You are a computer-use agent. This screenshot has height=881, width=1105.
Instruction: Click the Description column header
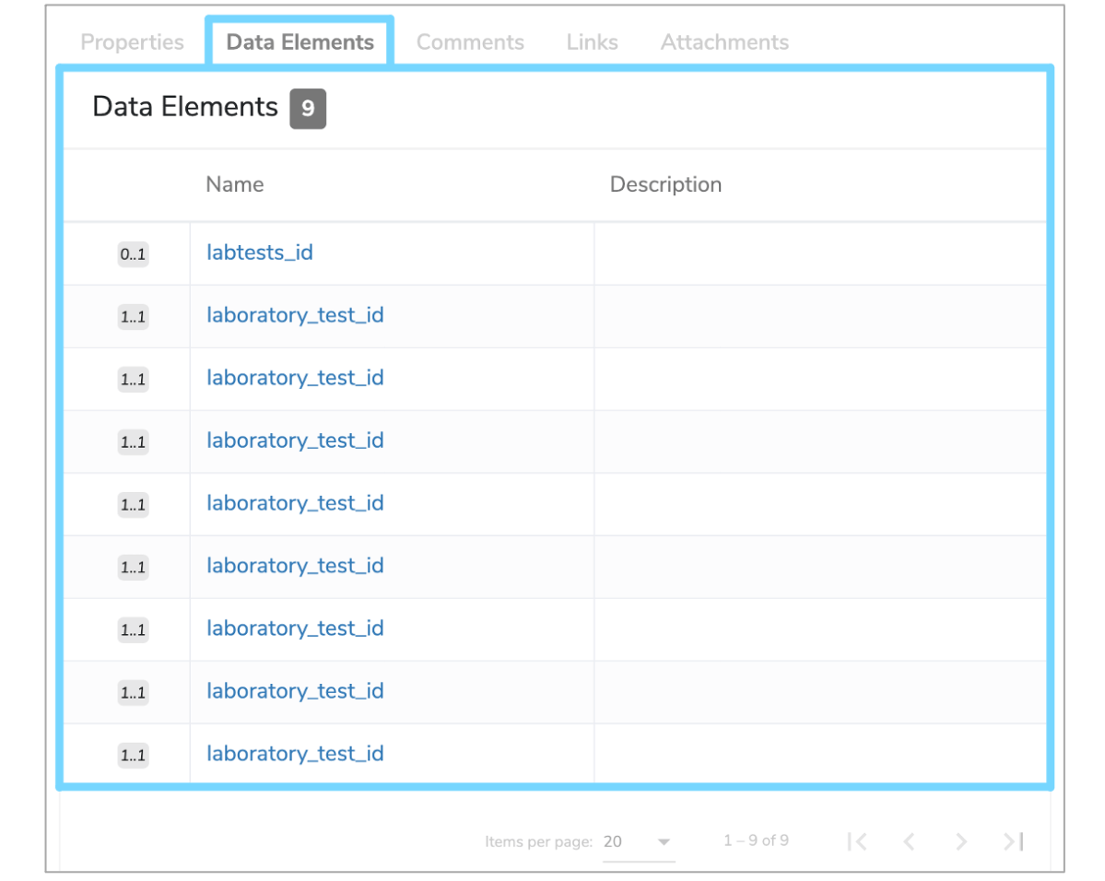tap(665, 184)
